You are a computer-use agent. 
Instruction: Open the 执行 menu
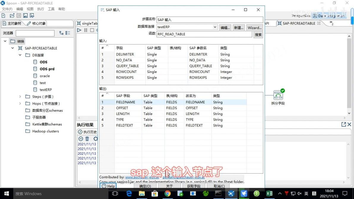point(41,9)
